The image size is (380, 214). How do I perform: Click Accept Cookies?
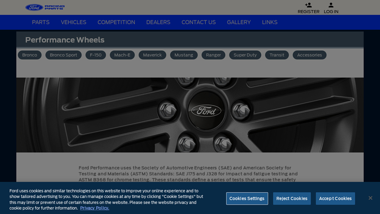[335, 198]
